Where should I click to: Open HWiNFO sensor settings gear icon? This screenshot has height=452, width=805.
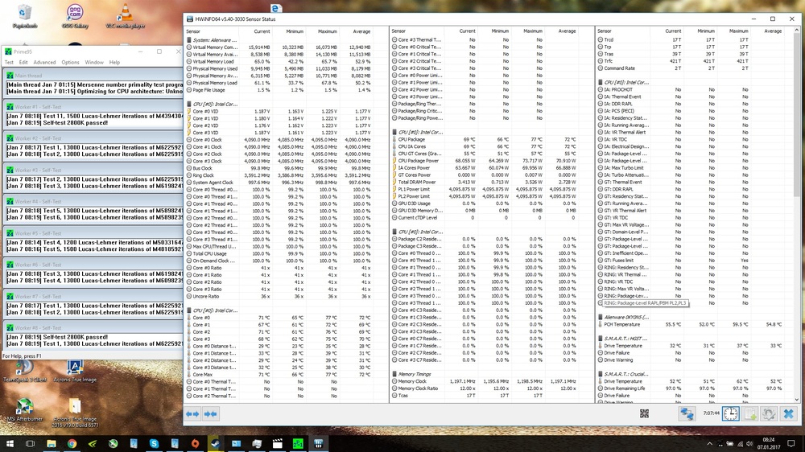769,413
